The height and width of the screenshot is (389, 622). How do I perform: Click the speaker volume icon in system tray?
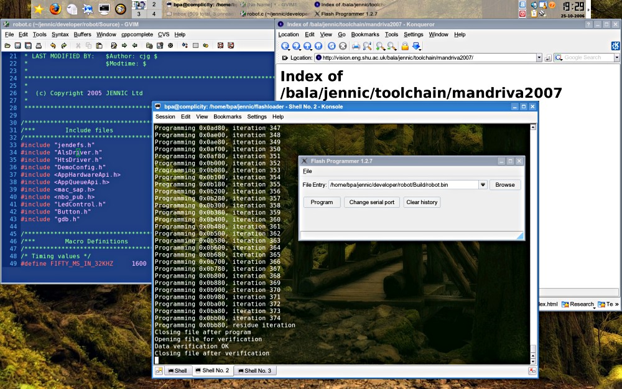point(534,5)
